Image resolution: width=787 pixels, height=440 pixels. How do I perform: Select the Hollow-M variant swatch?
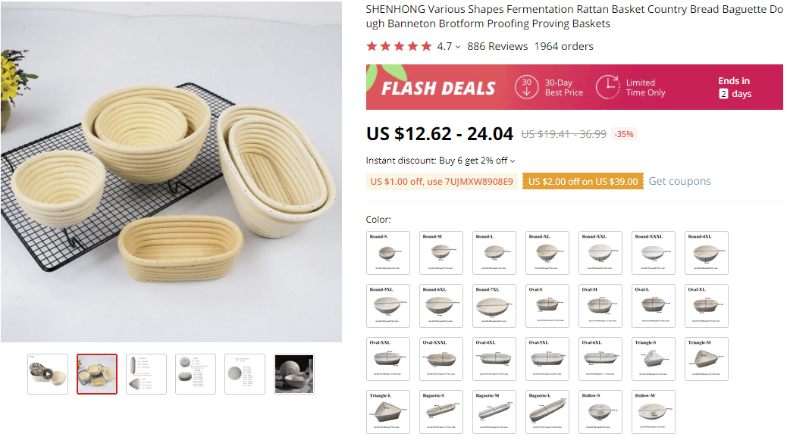[653, 411]
